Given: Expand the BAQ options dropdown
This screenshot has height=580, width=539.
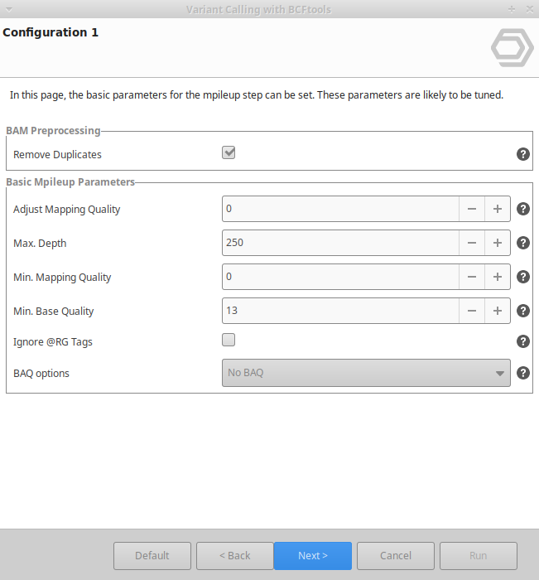Looking at the screenshot, I should pyautogui.click(x=366, y=373).
